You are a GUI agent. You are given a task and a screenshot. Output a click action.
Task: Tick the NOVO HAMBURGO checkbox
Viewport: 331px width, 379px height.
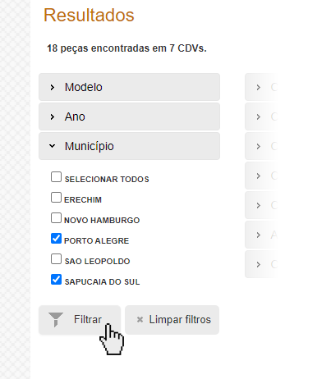[x=56, y=218]
